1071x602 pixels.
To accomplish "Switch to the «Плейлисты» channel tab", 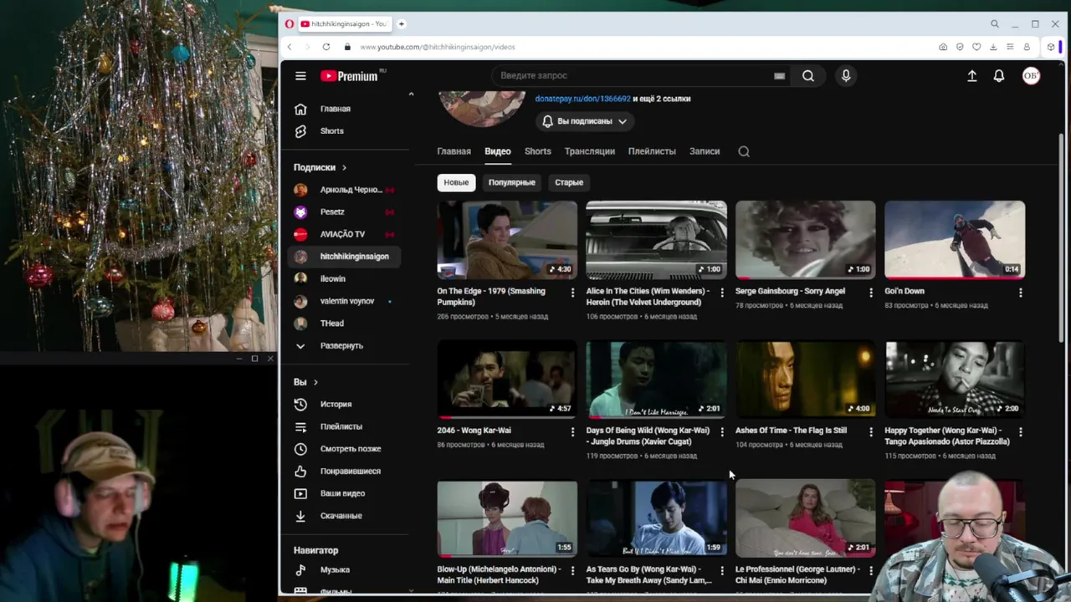I will click(x=652, y=151).
